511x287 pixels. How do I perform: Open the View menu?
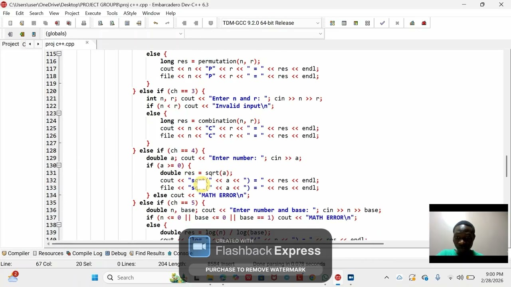(x=54, y=13)
